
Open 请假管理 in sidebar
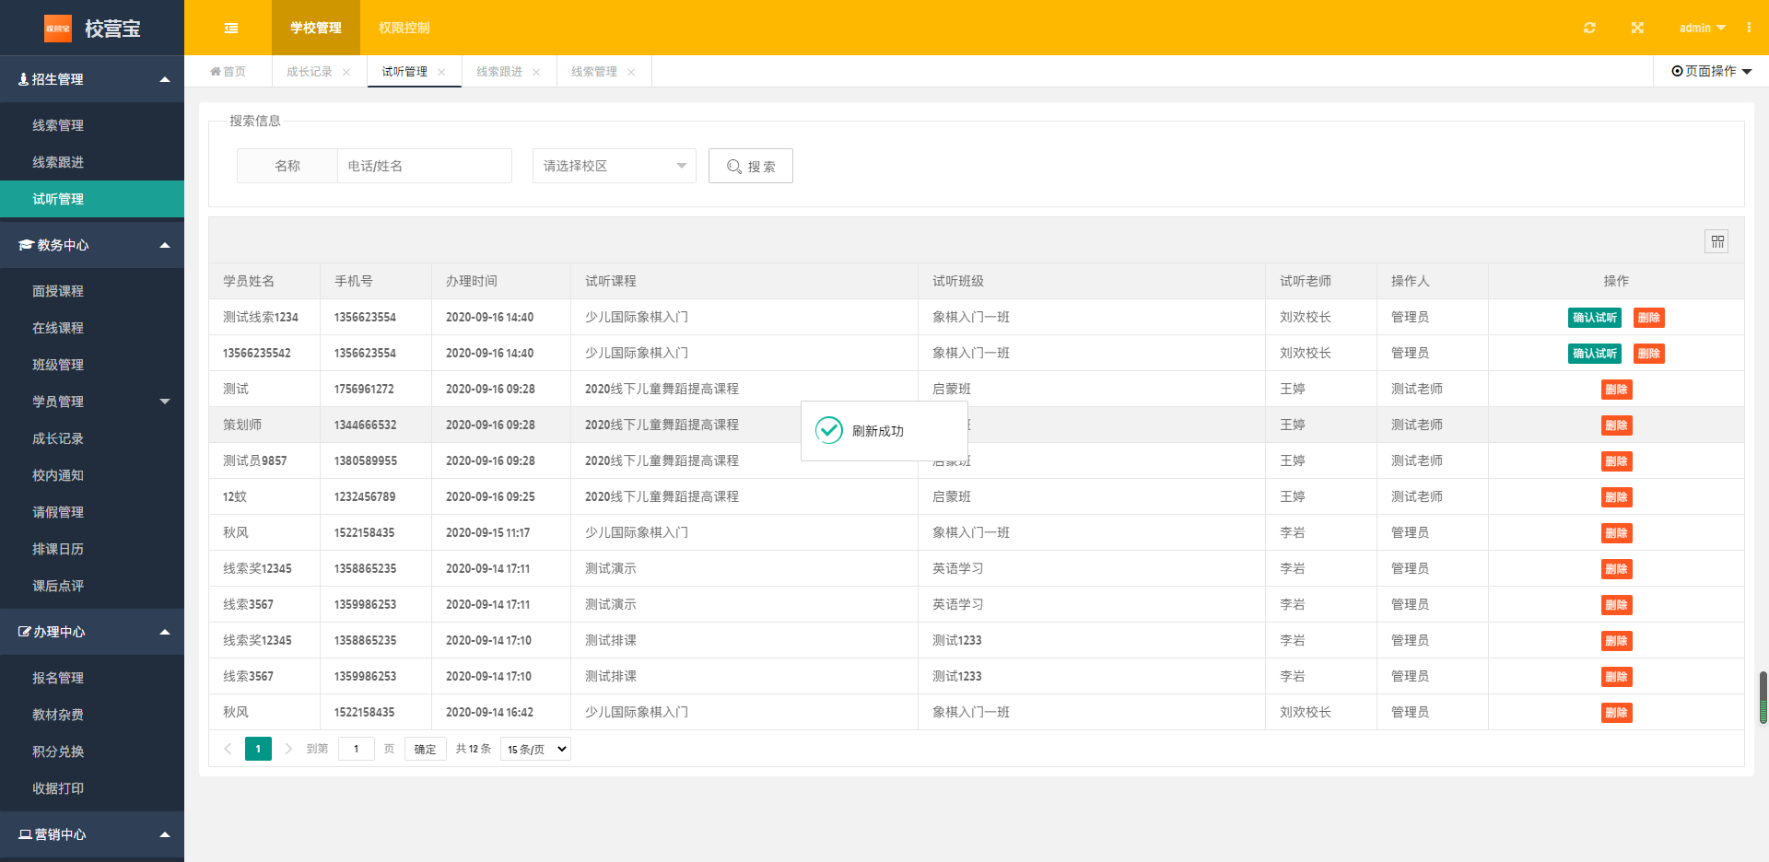pos(92,512)
